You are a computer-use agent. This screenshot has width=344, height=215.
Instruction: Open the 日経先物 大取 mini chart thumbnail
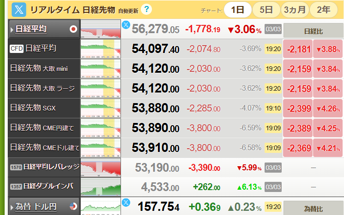pyautogui.click(x=101, y=69)
